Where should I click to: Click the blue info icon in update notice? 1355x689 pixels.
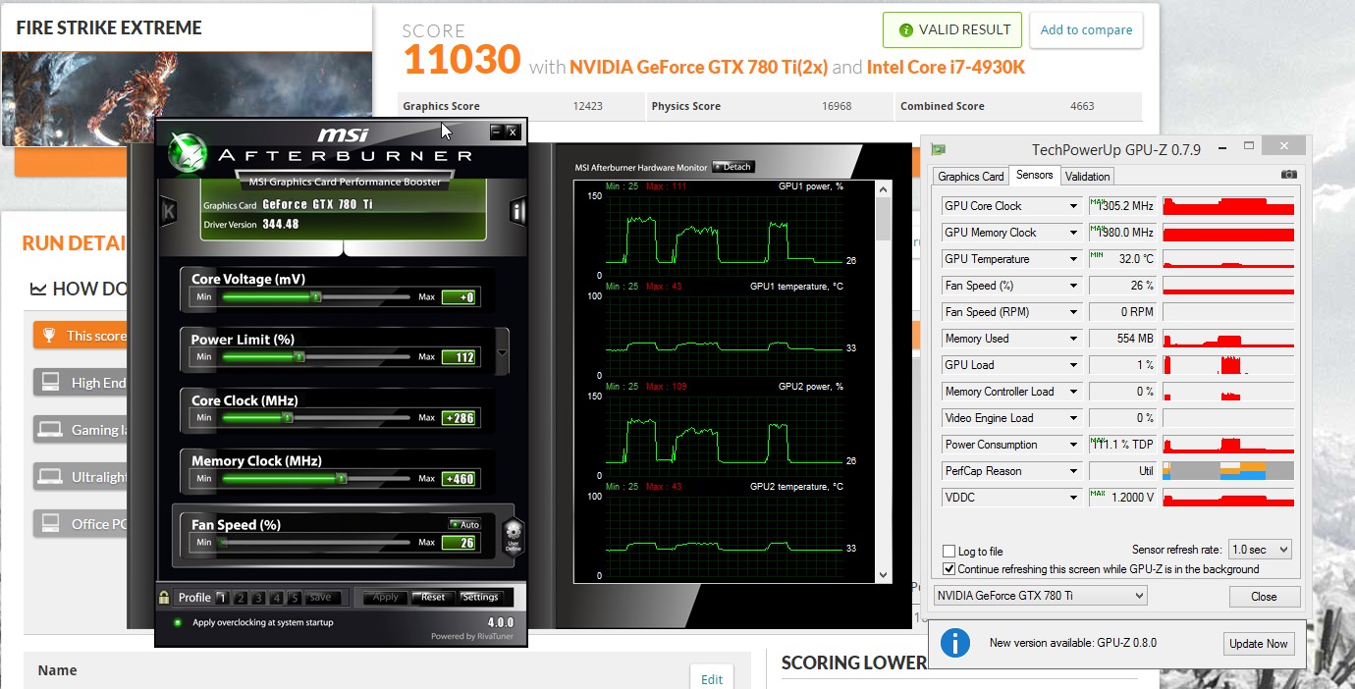(x=955, y=643)
